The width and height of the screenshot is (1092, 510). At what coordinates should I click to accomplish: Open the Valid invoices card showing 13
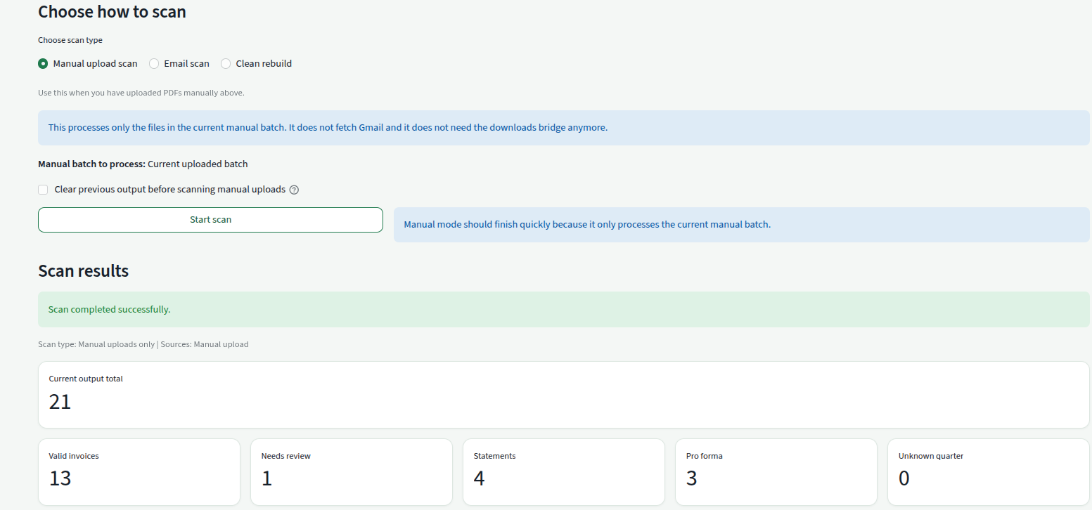139,472
